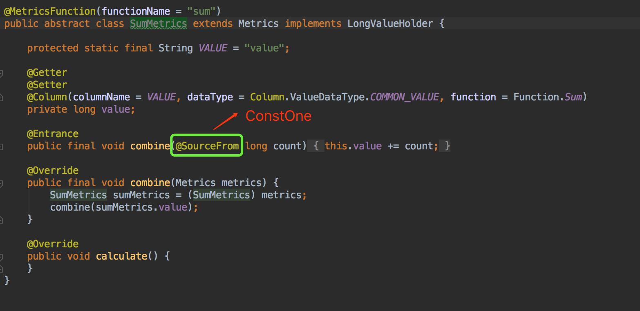This screenshot has height=311, width=640.
Task: Click the extends keyword
Action: point(213,23)
